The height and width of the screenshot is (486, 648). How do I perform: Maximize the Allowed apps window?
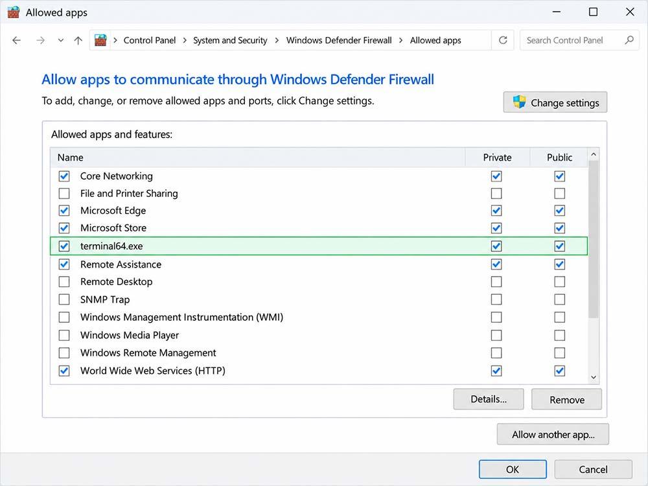click(593, 12)
